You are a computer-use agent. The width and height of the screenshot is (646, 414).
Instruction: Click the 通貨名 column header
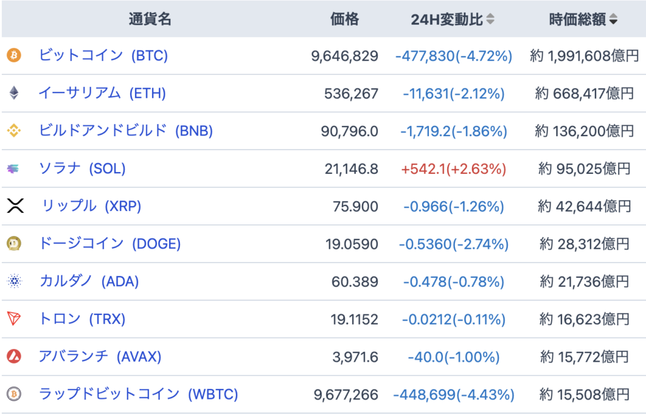[150, 20]
